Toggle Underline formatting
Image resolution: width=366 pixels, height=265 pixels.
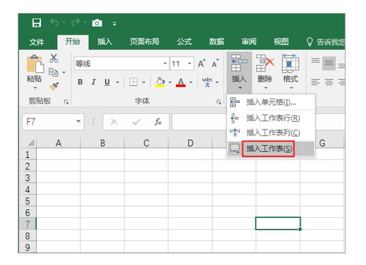click(x=107, y=82)
